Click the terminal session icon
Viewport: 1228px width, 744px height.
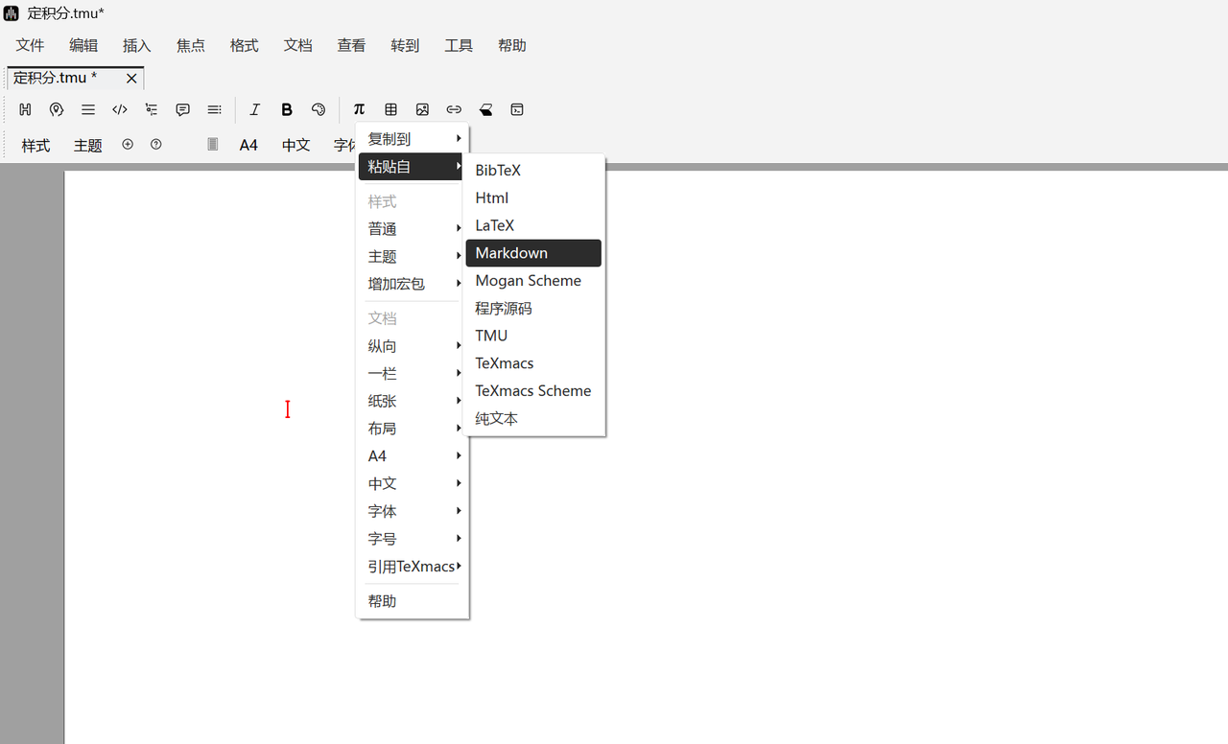tap(517, 109)
